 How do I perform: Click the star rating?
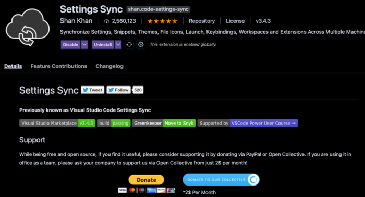coord(162,21)
